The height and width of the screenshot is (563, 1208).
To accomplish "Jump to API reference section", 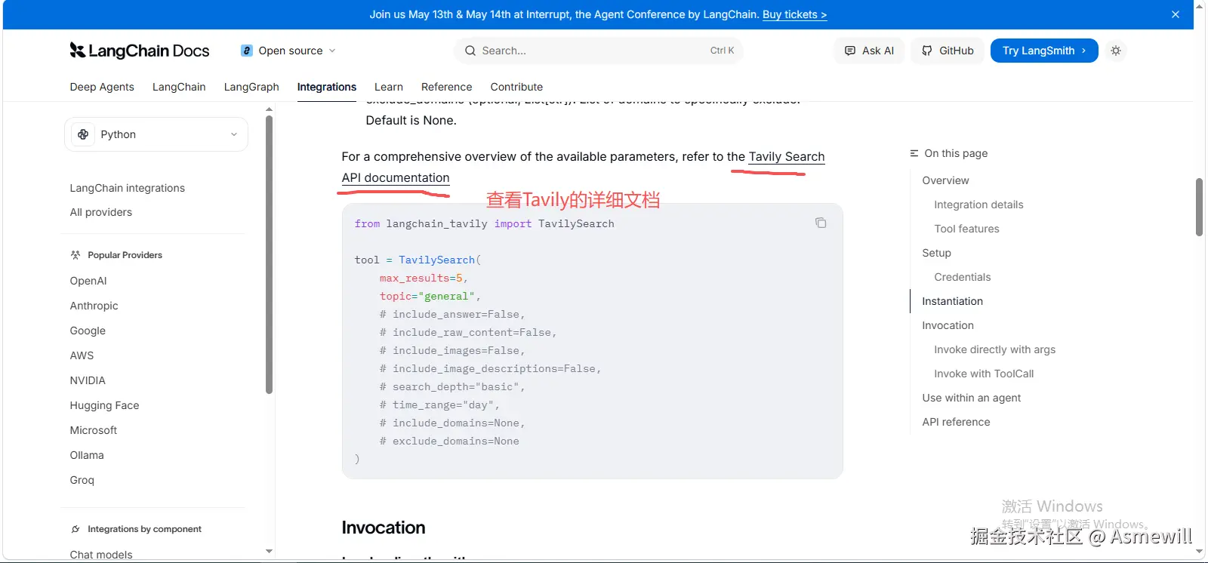I will [x=956, y=422].
